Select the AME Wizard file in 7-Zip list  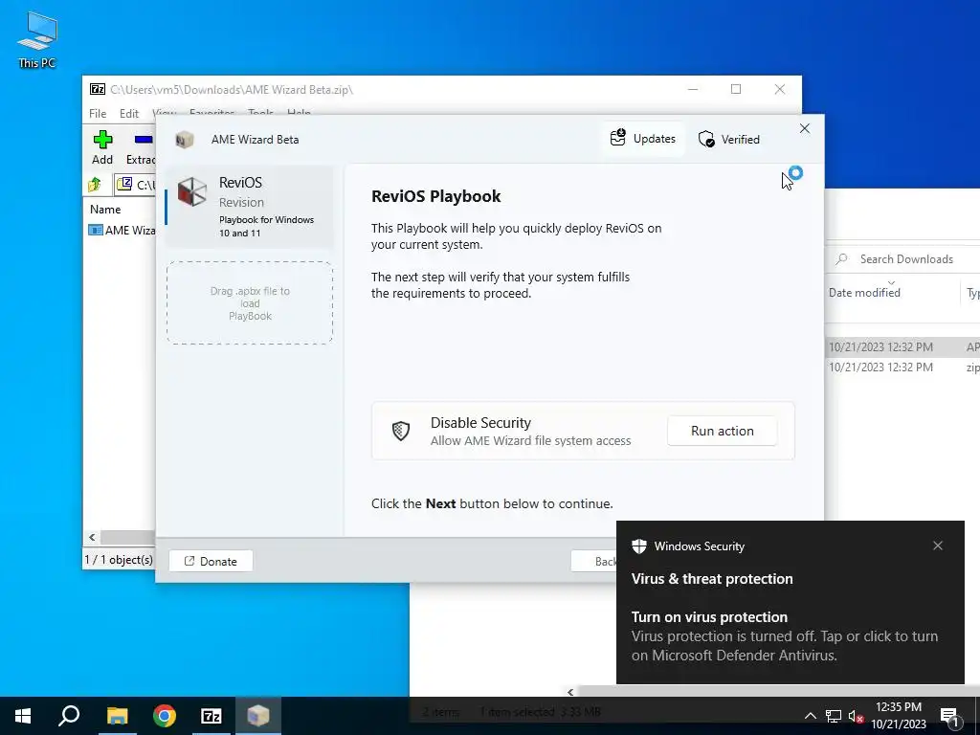(x=122, y=230)
